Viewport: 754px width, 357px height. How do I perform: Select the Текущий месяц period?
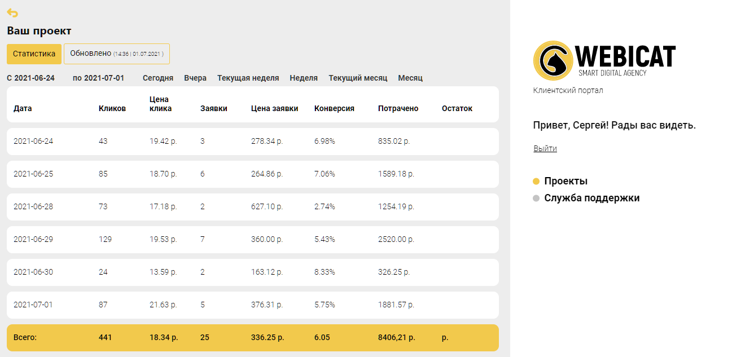pos(358,78)
